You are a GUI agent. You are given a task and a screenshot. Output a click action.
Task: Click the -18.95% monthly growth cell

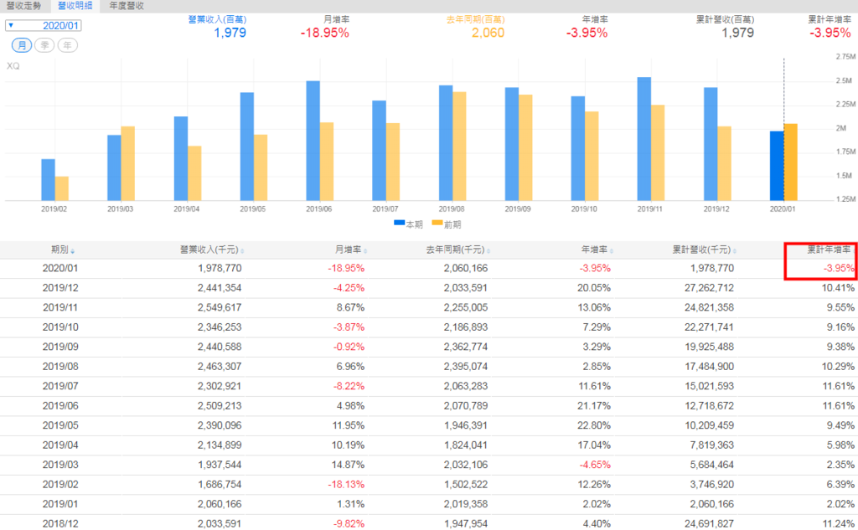[x=346, y=269]
